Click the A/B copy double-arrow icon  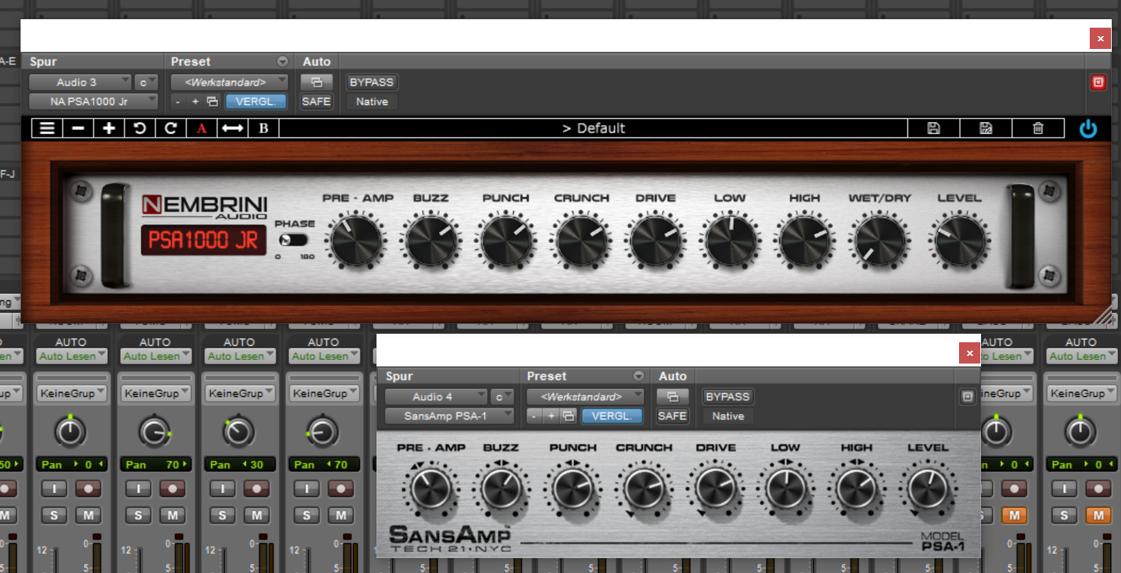(x=232, y=129)
